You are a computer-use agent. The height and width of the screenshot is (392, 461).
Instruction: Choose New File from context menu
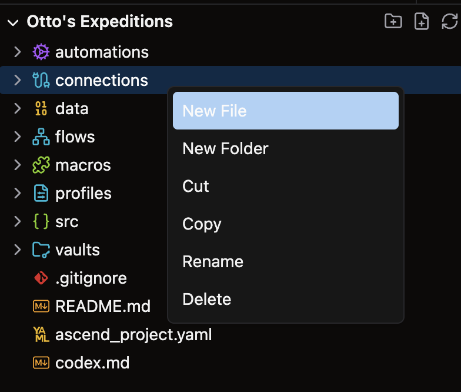(286, 111)
